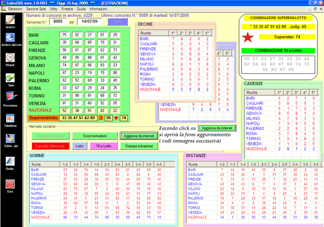Open the Guida help icon

10,161
